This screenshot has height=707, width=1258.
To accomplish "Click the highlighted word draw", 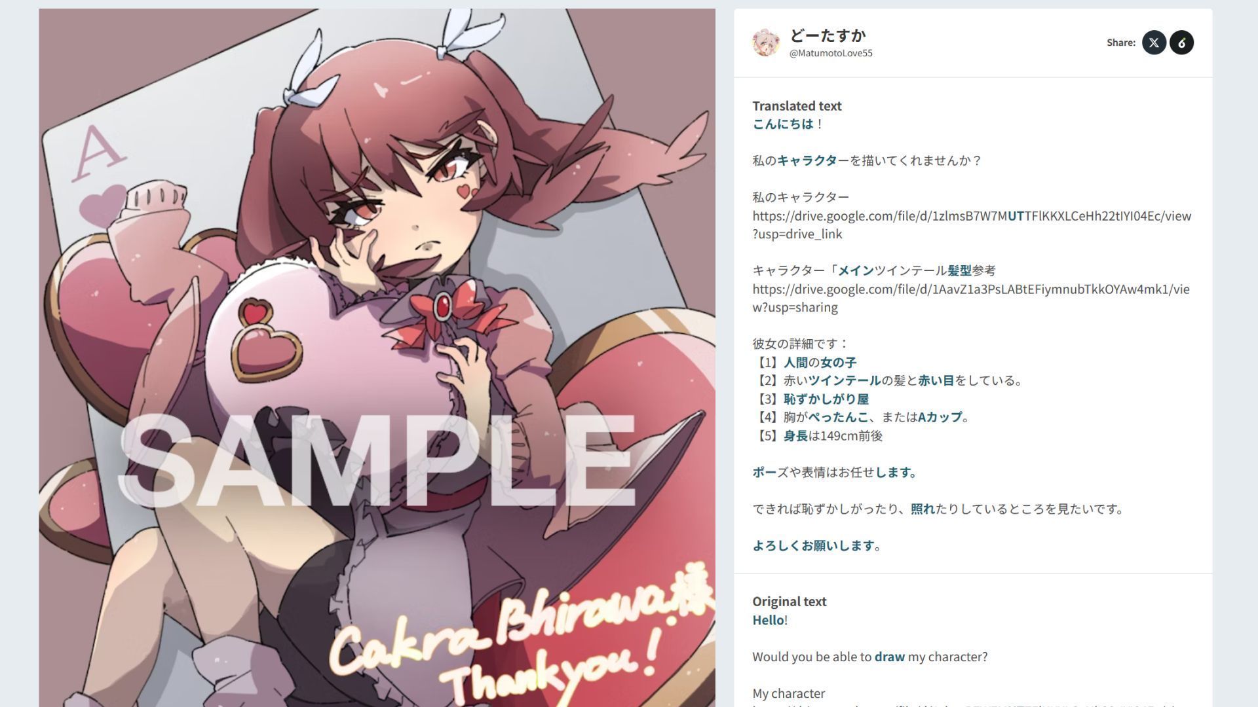I will pyautogui.click(x=889, y=657).
